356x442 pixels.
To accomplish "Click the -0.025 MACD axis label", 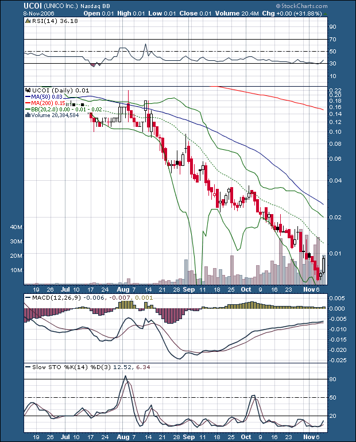I will [337, 360].
